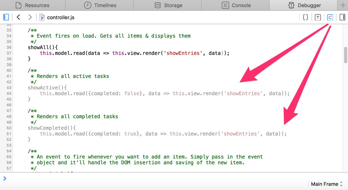The height and width of the screenshot is (190, 348).
Task: Disable the code coverage (C) highlighting
Action: coord(330,17)
